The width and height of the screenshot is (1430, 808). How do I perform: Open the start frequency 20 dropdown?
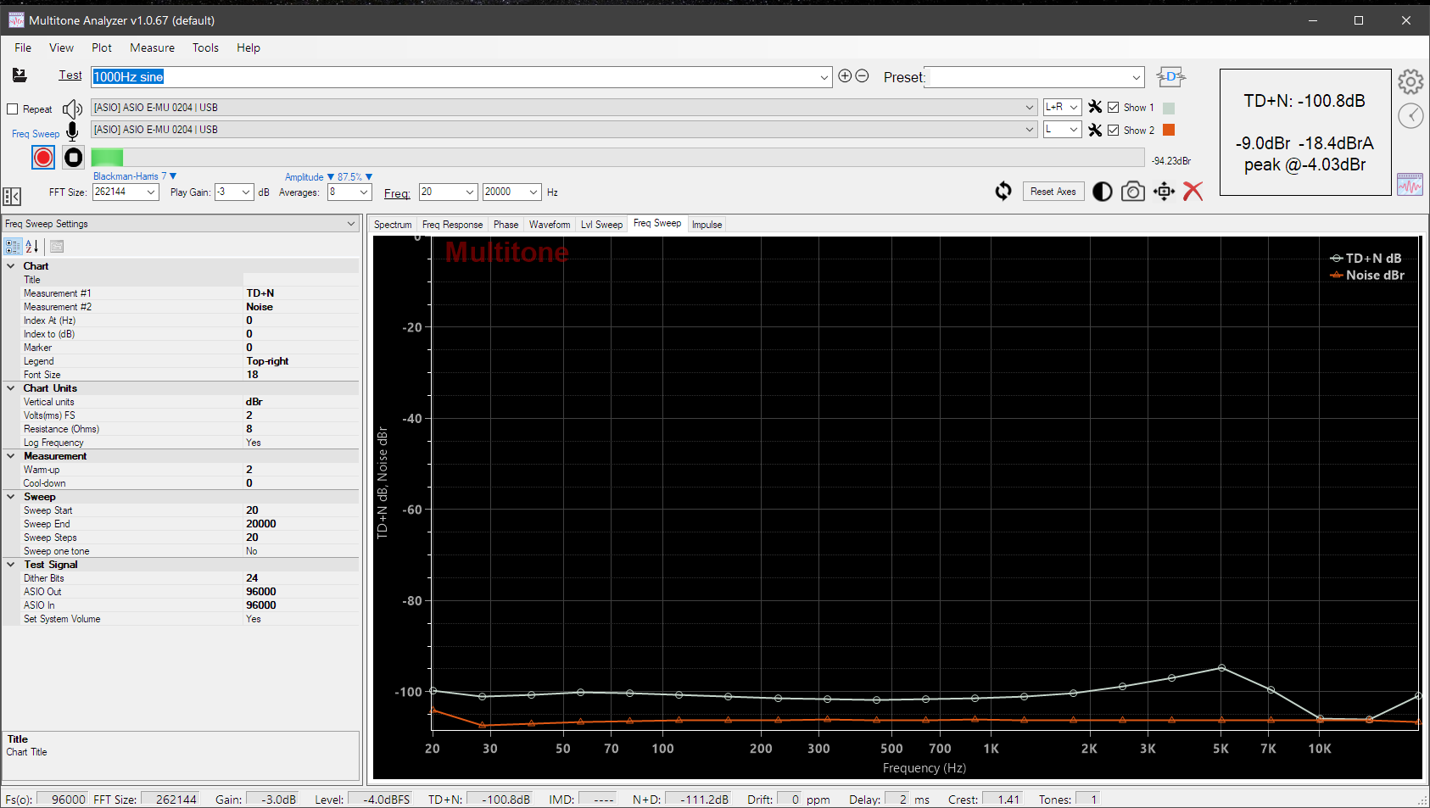469,192
